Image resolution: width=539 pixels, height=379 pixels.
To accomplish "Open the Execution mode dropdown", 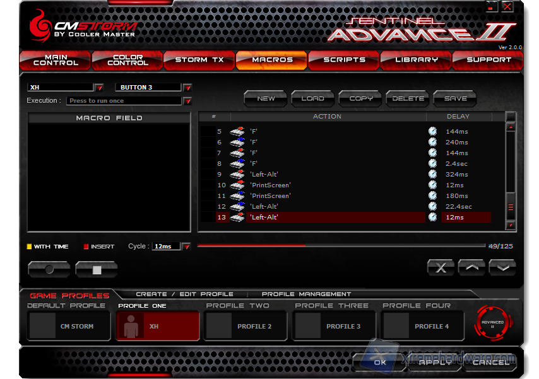I will [187, 101].
